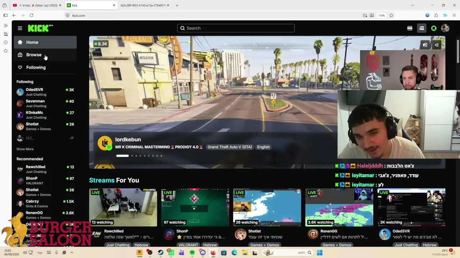The image size is (460, 258).
Task: Select the second carousel dot
Action: (132, 156)
